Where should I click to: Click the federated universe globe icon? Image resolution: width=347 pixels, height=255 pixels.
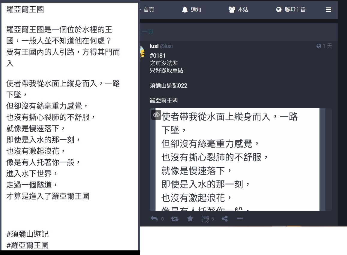pyautogui.click(x=279, y=10)
